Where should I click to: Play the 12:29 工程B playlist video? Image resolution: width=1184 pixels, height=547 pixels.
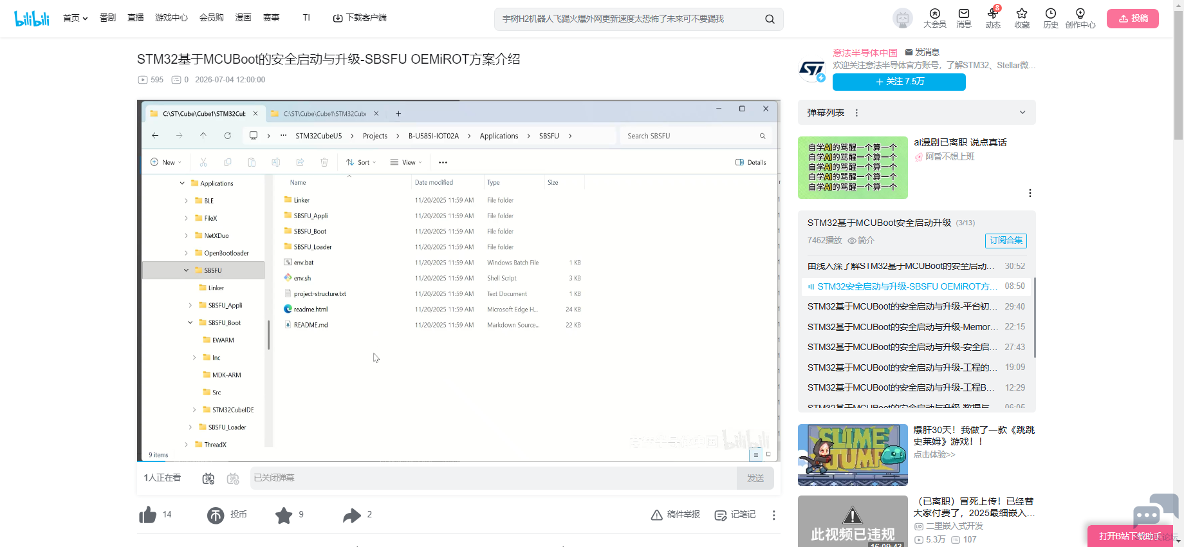click(x=916, y=387)
